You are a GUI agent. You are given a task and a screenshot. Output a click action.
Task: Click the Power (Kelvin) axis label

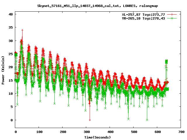tap(3, 70)
